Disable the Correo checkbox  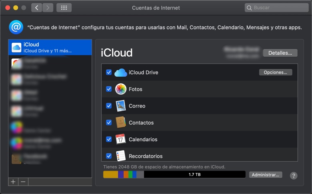tap(109, 106)
